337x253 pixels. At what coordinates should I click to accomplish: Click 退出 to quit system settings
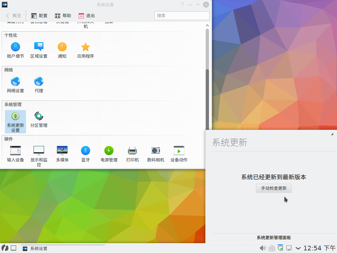coord(87,16)
